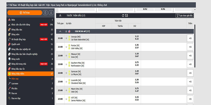Click the refresh countdown icon
211x105 pixels.
[x=123, y=15]
